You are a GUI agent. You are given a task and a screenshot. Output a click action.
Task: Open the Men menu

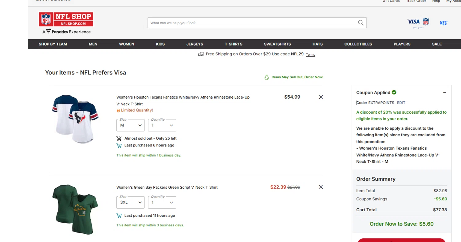93,44
